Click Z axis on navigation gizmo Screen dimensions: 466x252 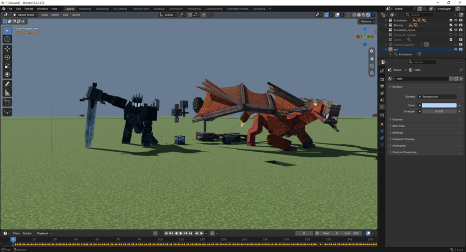click(365, 29)
